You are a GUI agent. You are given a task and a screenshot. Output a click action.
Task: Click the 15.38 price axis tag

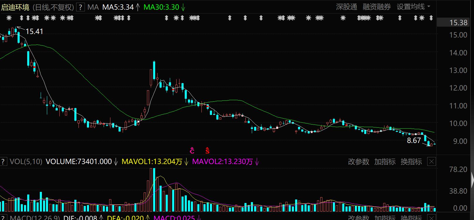[x=458, y=23]
